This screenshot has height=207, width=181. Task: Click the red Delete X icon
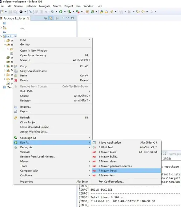tap(16, 80)
